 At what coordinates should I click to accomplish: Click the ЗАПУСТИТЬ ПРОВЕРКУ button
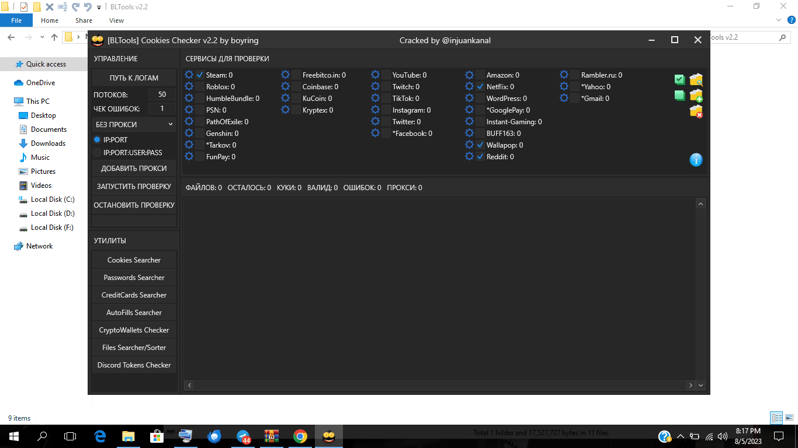click(134, 187)
